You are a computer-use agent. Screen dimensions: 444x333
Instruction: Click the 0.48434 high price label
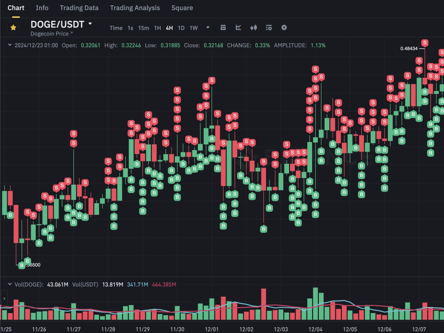(x=409, y=48)
